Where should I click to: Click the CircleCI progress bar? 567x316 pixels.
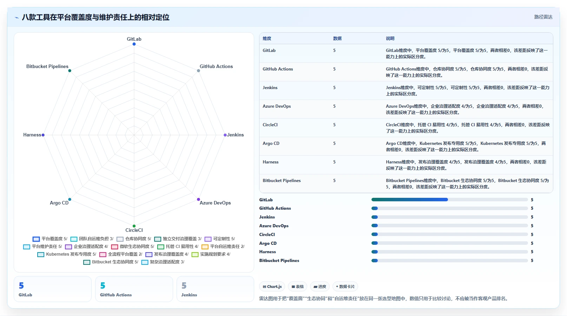[449, 234]
